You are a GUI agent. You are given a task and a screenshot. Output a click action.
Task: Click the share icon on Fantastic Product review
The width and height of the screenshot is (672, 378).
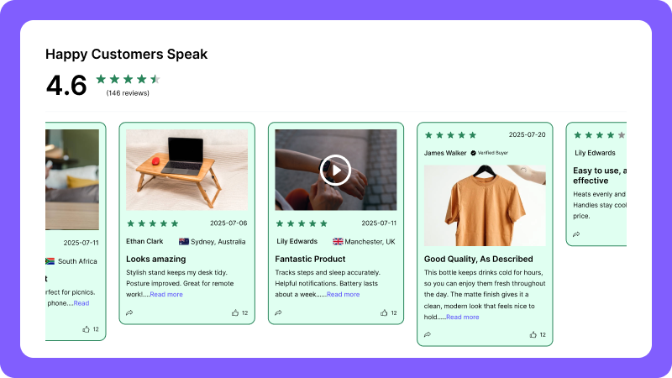[278, 312]
